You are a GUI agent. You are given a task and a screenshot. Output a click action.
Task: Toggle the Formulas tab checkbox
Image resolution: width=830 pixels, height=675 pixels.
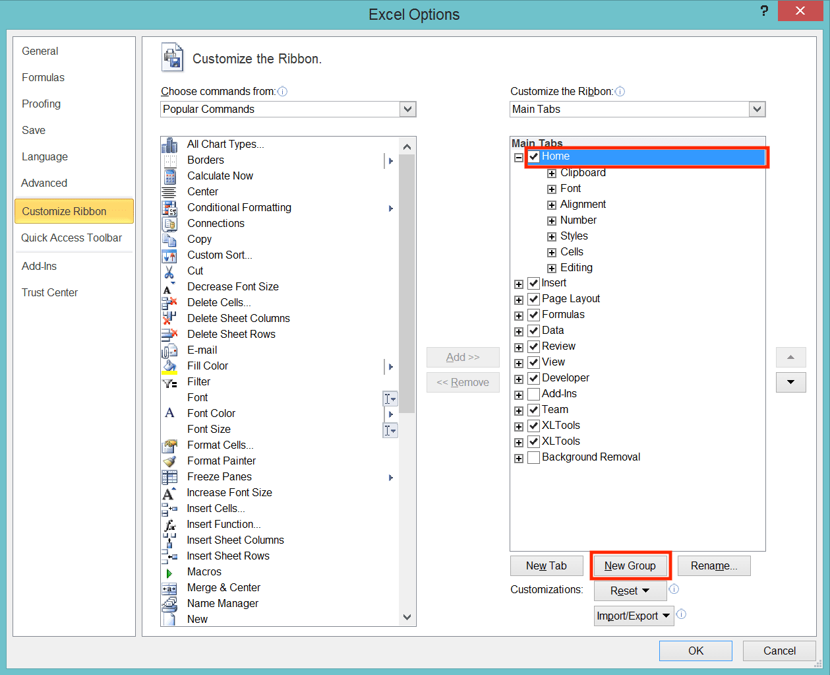coord(534,315)
